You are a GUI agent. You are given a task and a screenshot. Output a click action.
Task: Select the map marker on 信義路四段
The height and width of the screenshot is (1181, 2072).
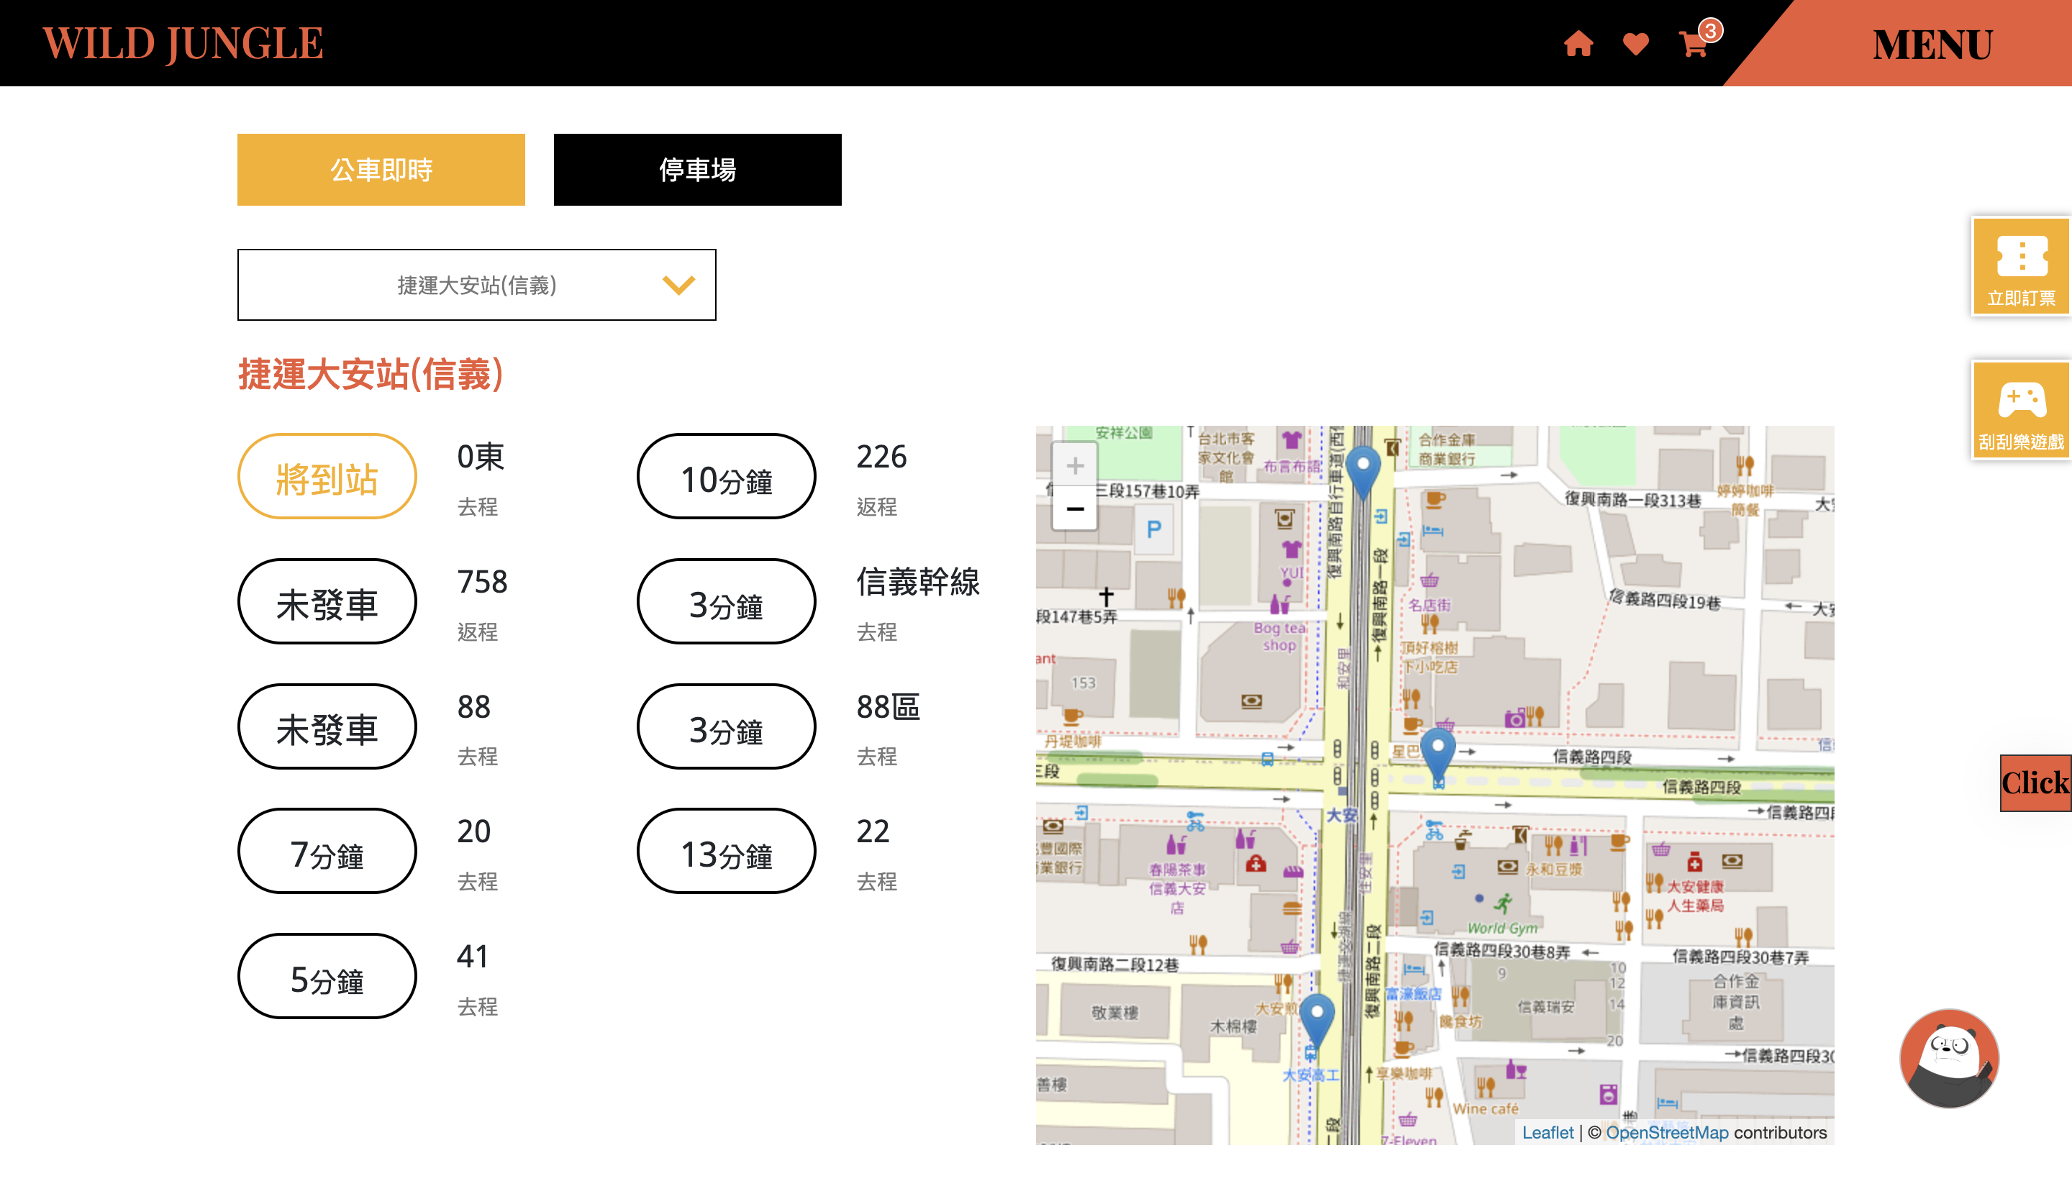(x=1437, y=754)
